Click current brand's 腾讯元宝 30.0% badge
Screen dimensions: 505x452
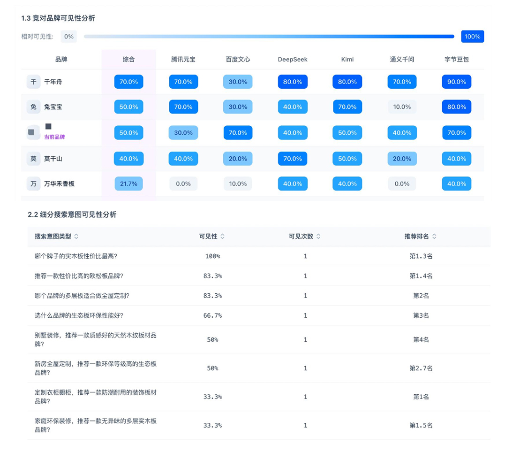point(183,133)
